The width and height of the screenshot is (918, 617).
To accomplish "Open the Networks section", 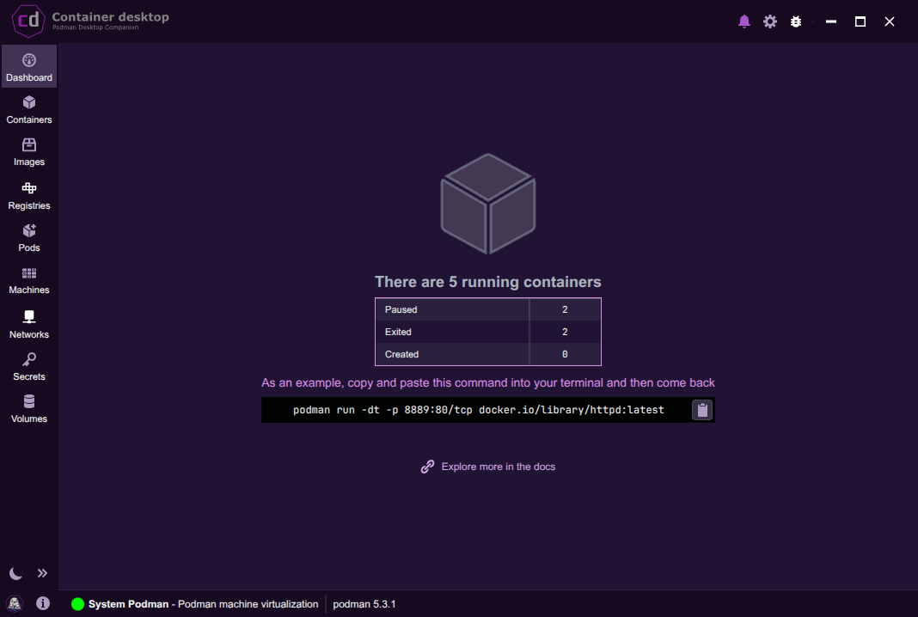I will point(28,324).
